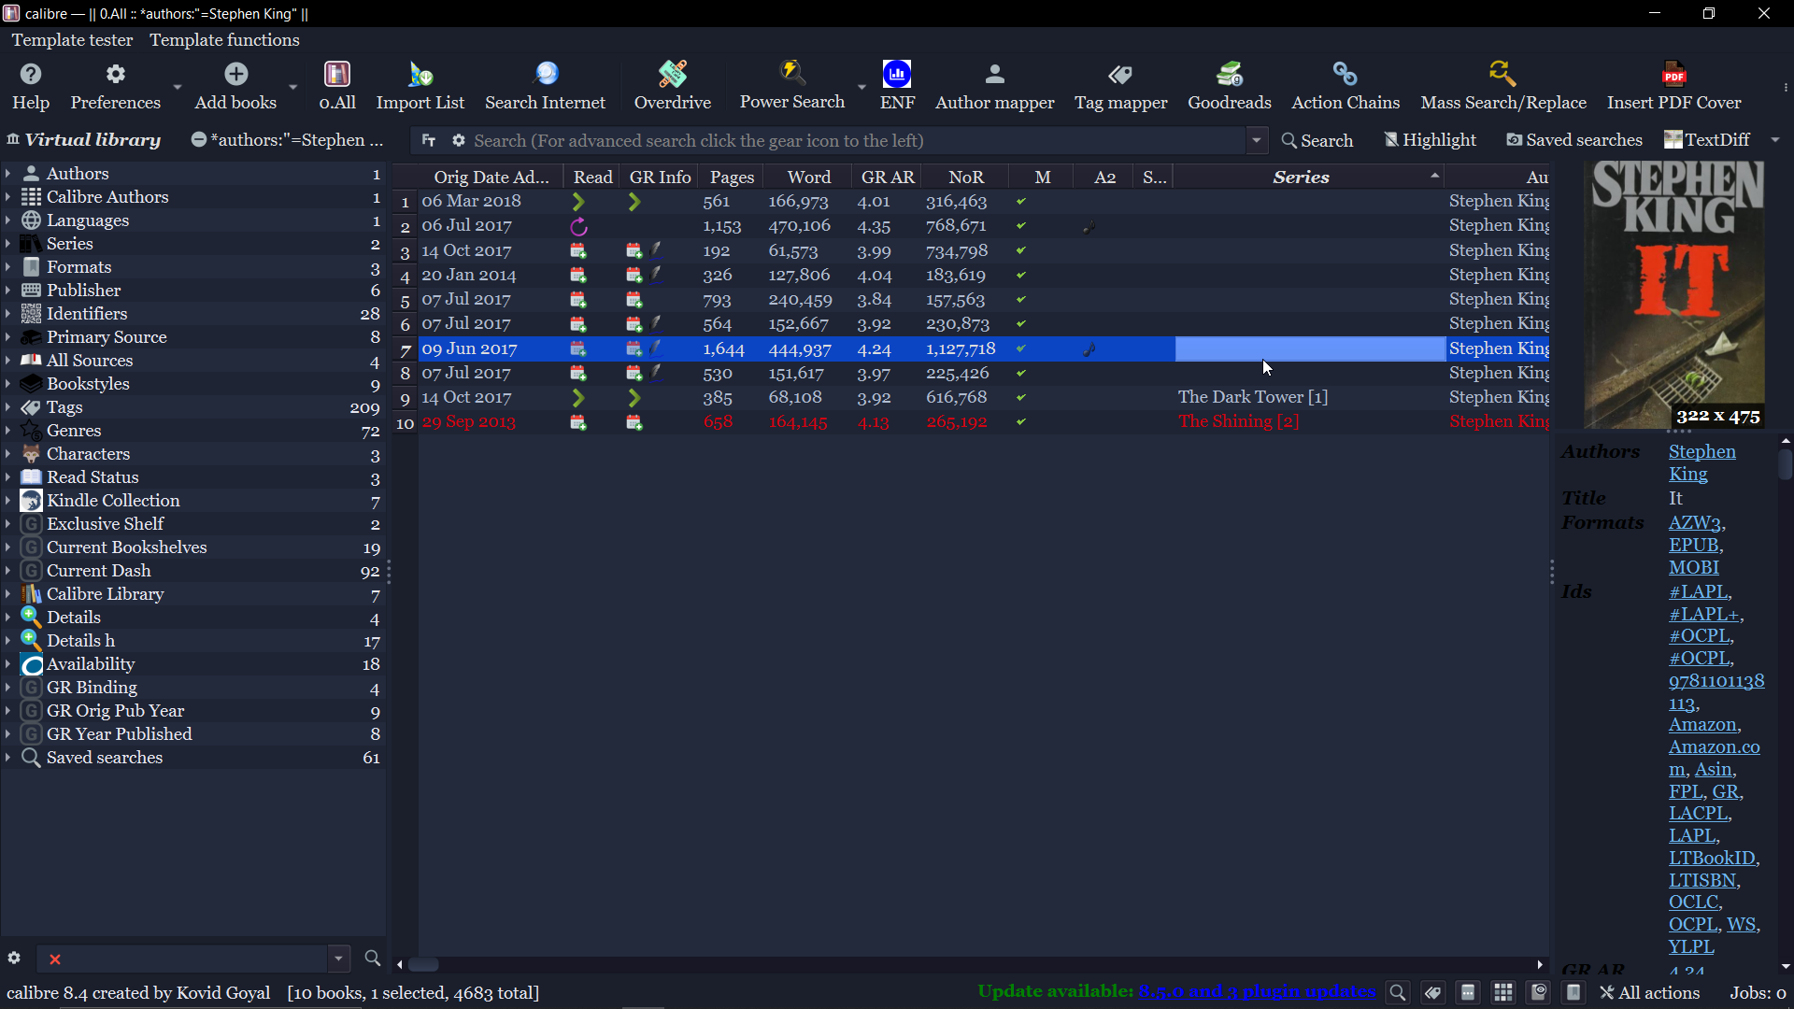Open Action Chains tool
Screen dimensions: 1794x1009
pos(1345,85)
